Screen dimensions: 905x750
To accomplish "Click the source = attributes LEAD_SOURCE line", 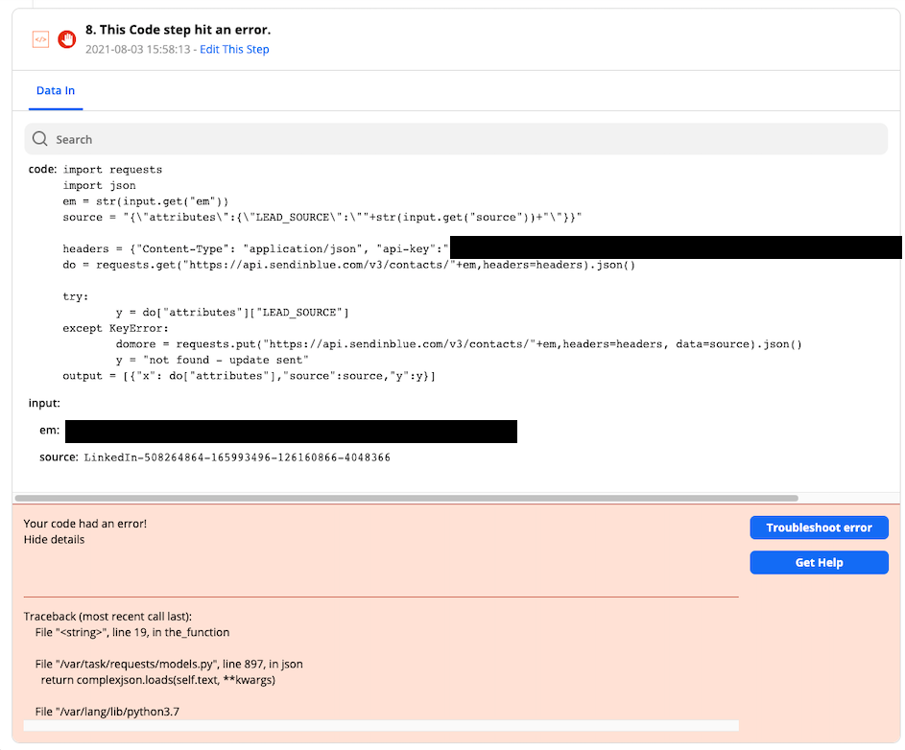I will pos(322,218).
